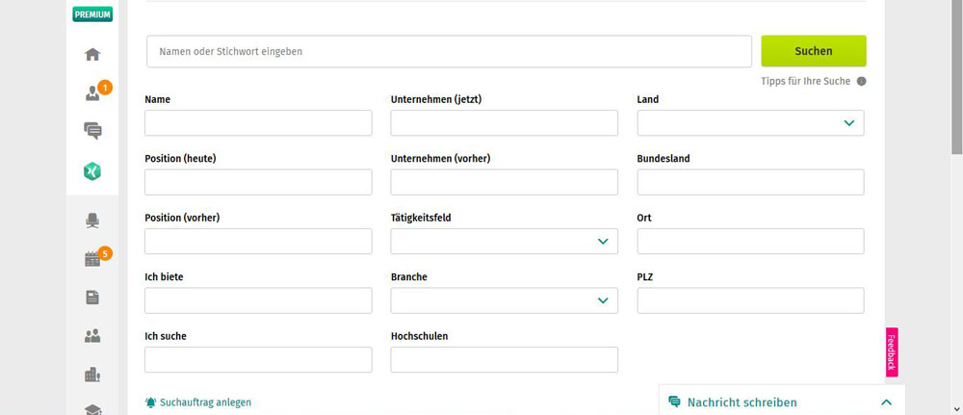The width and height of the screenshot is (963, 415).
Task: Open the pink Feedback tab
Action: coord(892,352)
